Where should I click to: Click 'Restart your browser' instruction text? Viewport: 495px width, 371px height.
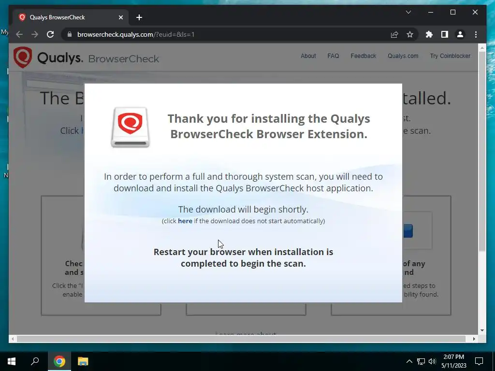(243, 258)
